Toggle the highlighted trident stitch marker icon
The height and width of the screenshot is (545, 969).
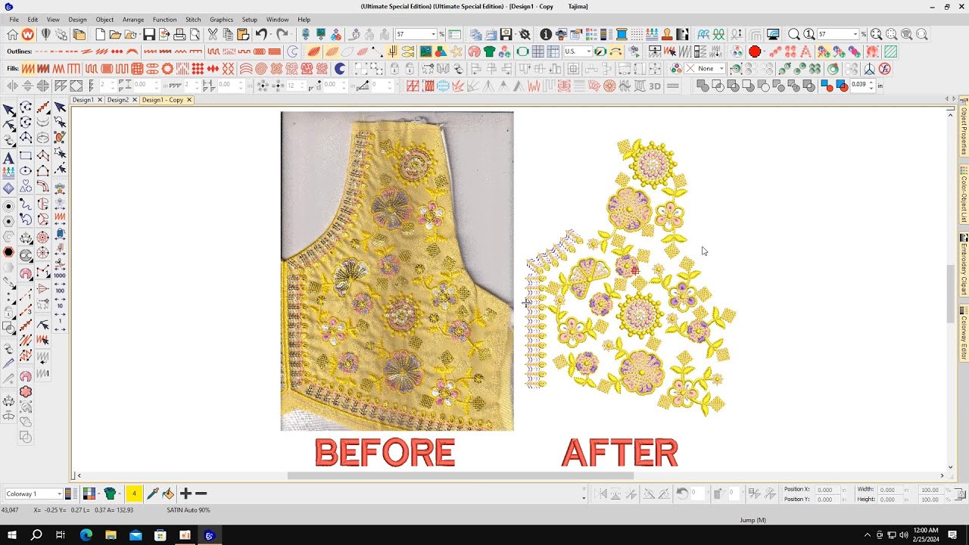pos(392,51)
